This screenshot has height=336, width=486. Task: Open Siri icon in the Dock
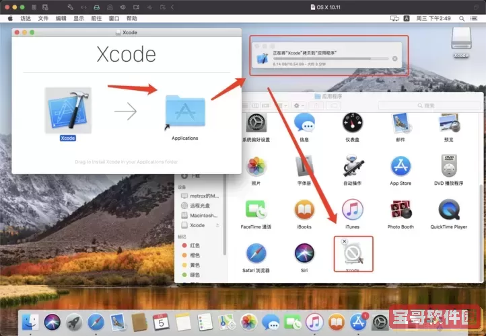(x=52, y=323)
